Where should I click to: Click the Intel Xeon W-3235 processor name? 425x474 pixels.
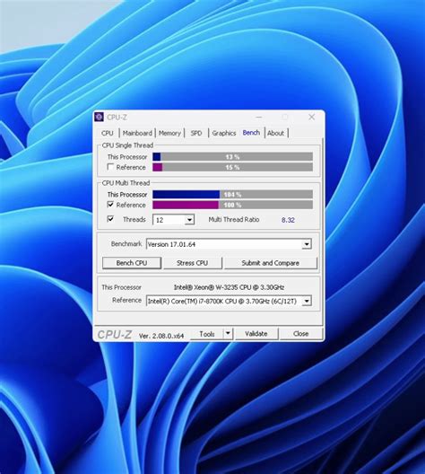pyautogui.click(x=229, y=287)
